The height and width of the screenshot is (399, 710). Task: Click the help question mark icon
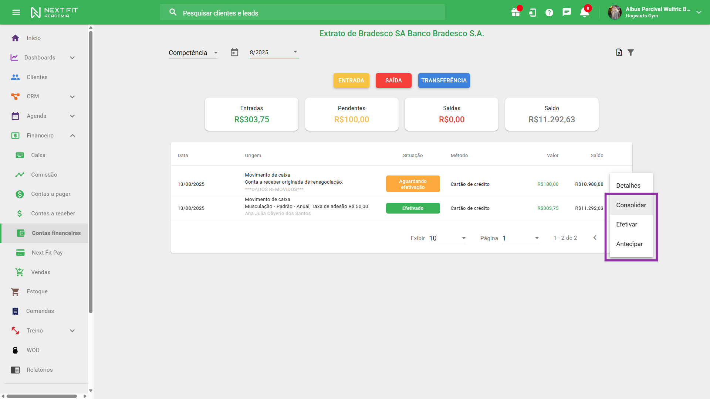pyautogui.click(x=549, y=13)
